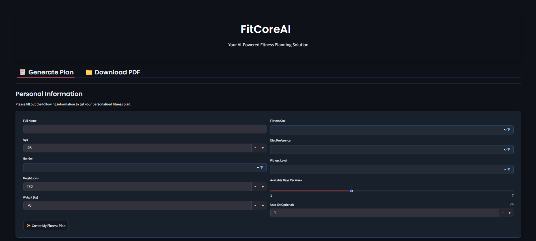Increase Weight using the plus icon

[x=263, y=205]
